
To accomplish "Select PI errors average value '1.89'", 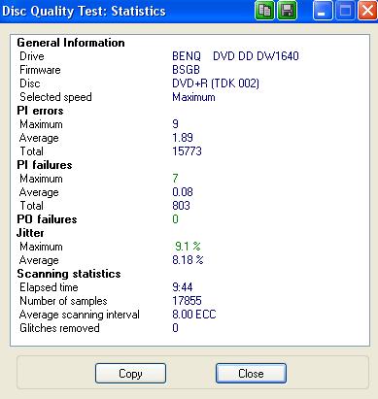I will pyautogui.click(x=183, y=138).
